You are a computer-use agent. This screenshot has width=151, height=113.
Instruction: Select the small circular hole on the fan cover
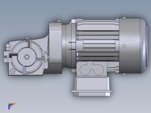tap(124, 46)
